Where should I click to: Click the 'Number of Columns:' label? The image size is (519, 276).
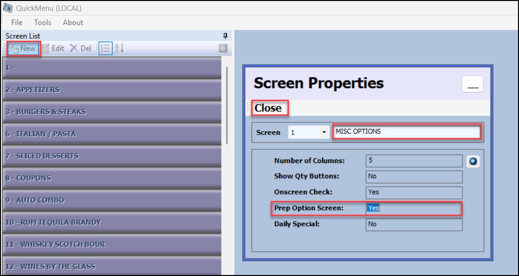(310, 161)
